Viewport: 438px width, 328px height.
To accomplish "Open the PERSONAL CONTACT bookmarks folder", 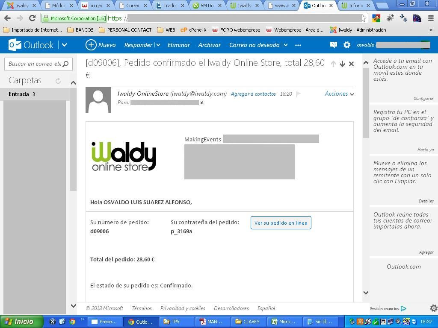I will 125,30.
